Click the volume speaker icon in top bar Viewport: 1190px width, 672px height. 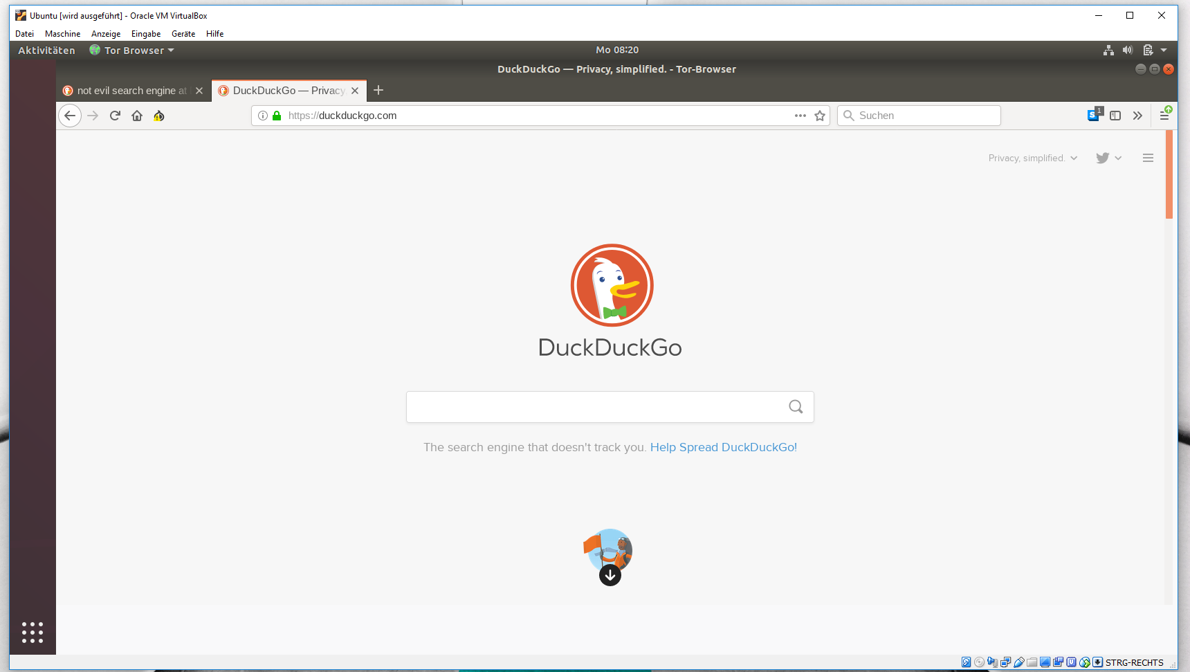[1128, 50]
